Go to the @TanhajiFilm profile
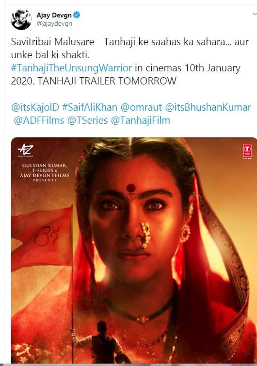 [141, 120]
